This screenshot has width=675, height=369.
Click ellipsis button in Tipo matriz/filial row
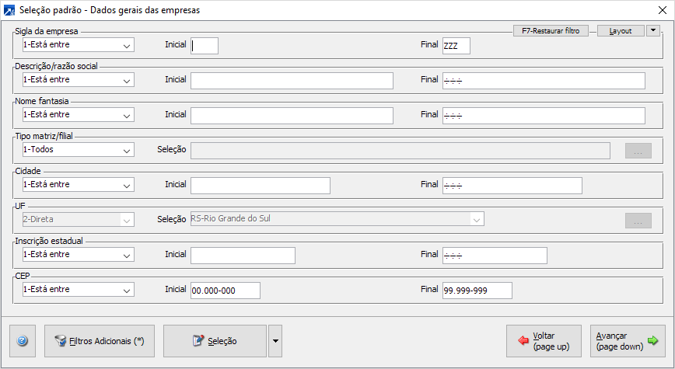tap(638, 151)
